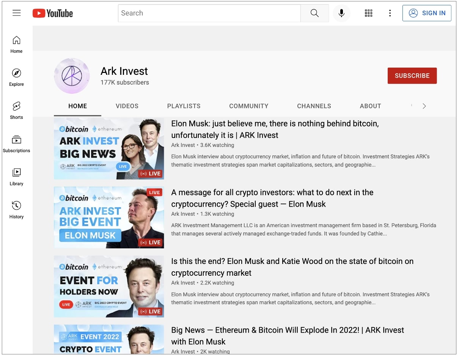Open History in the sidebar

pos(16,210)
